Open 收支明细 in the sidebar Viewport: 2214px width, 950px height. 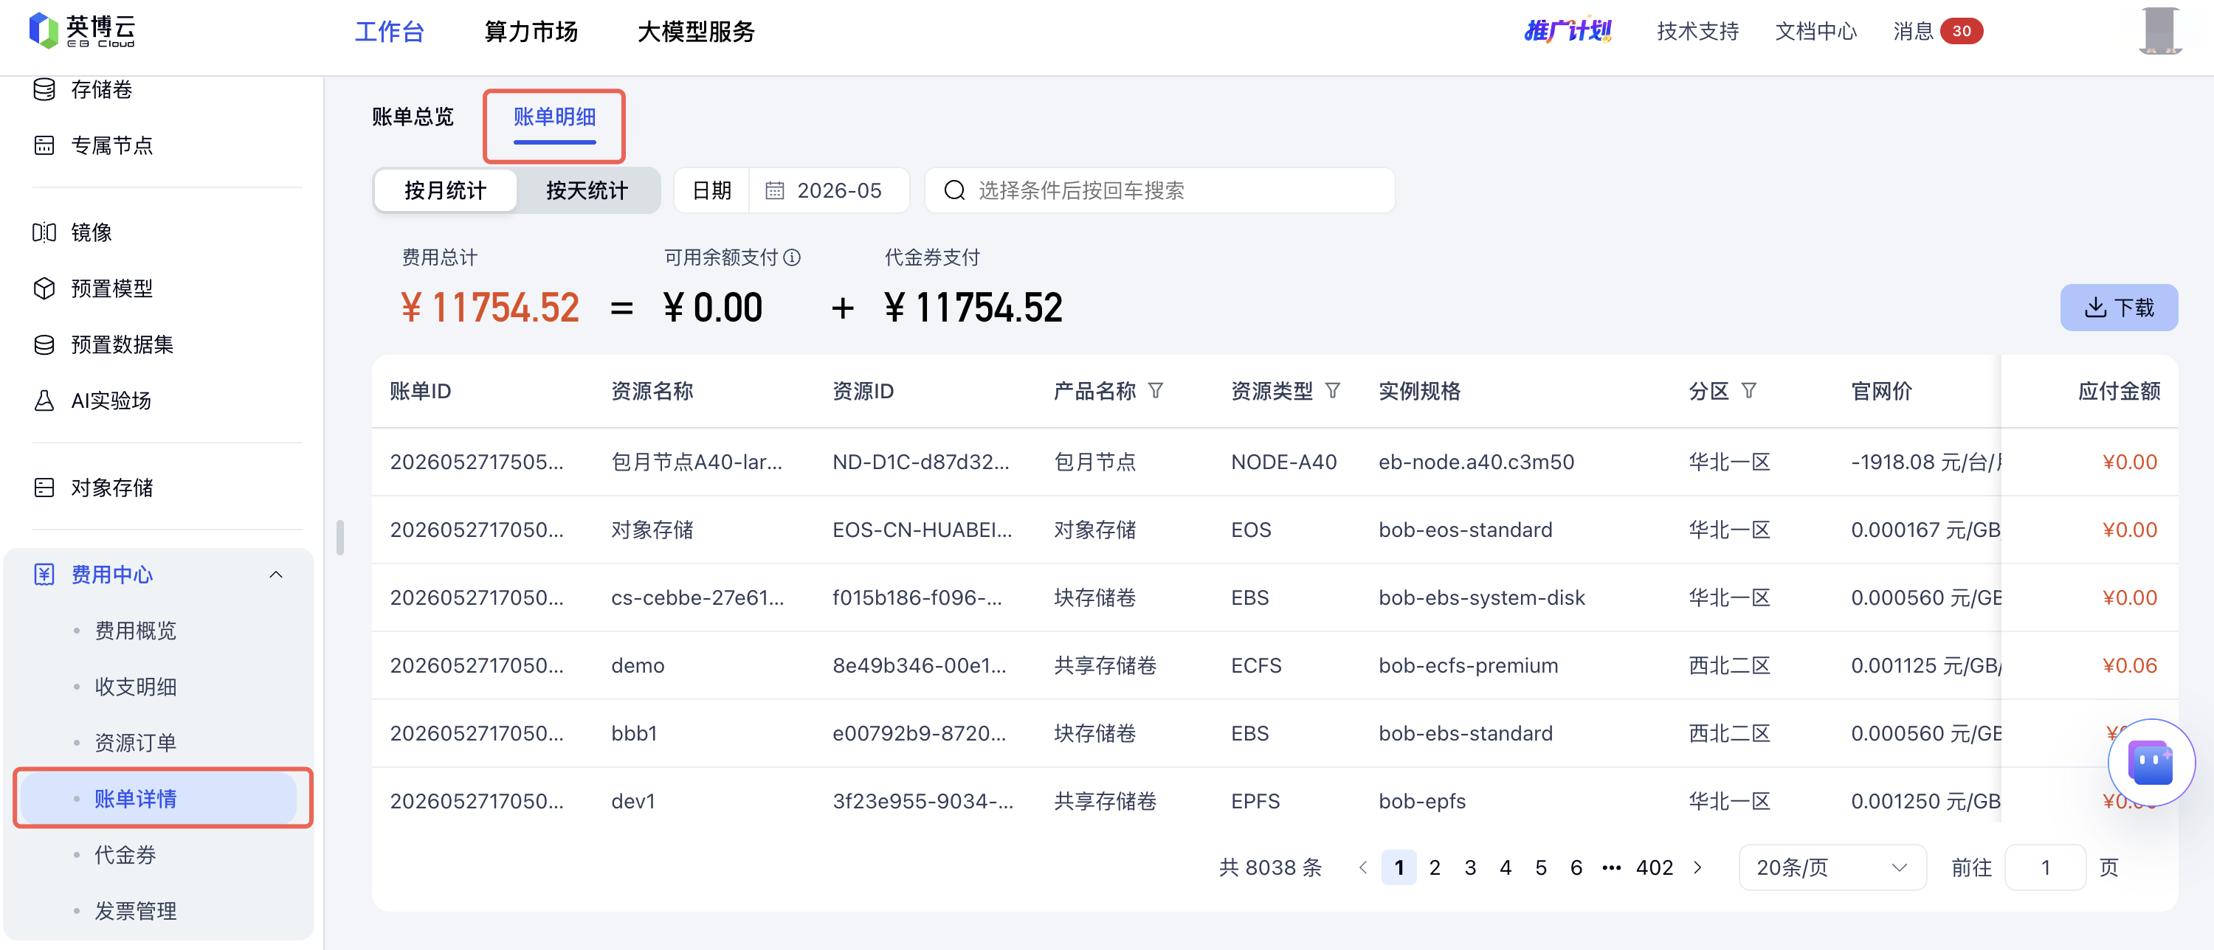(x=135, y=686)
